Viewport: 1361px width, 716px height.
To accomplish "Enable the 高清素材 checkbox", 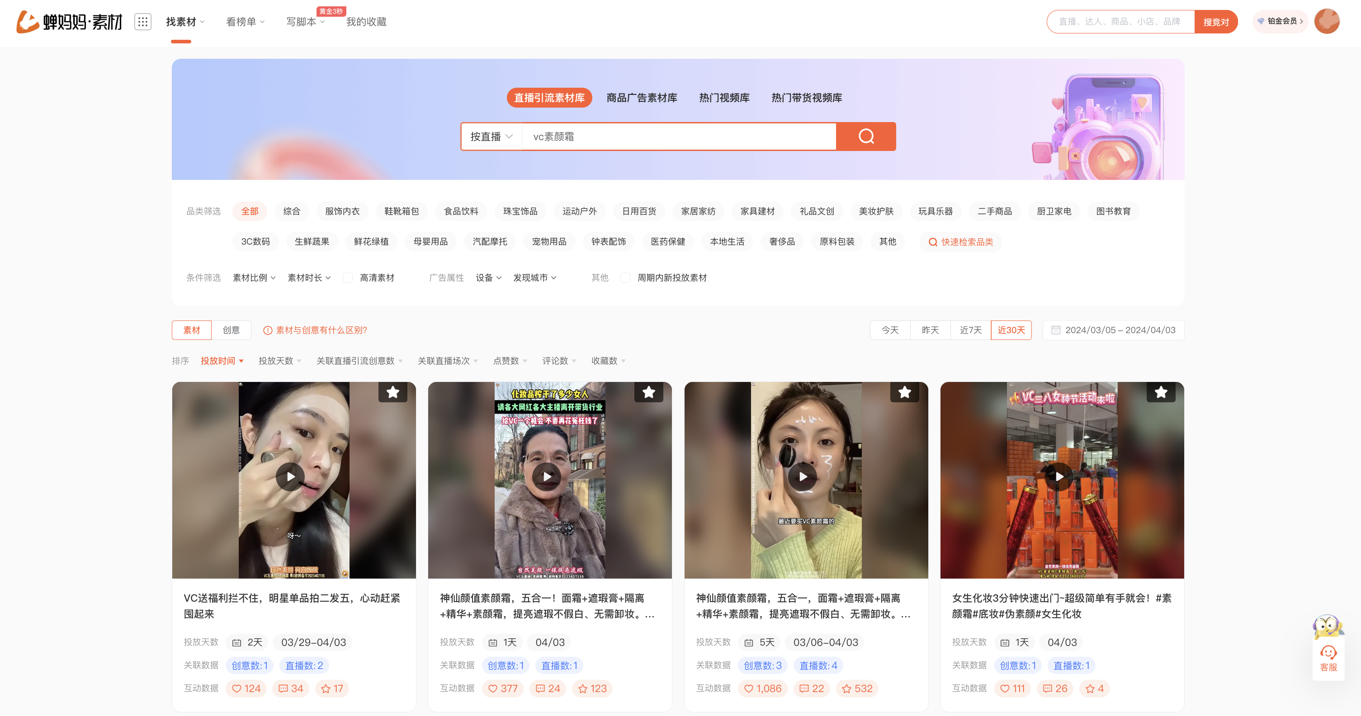I will coord(348,277).
